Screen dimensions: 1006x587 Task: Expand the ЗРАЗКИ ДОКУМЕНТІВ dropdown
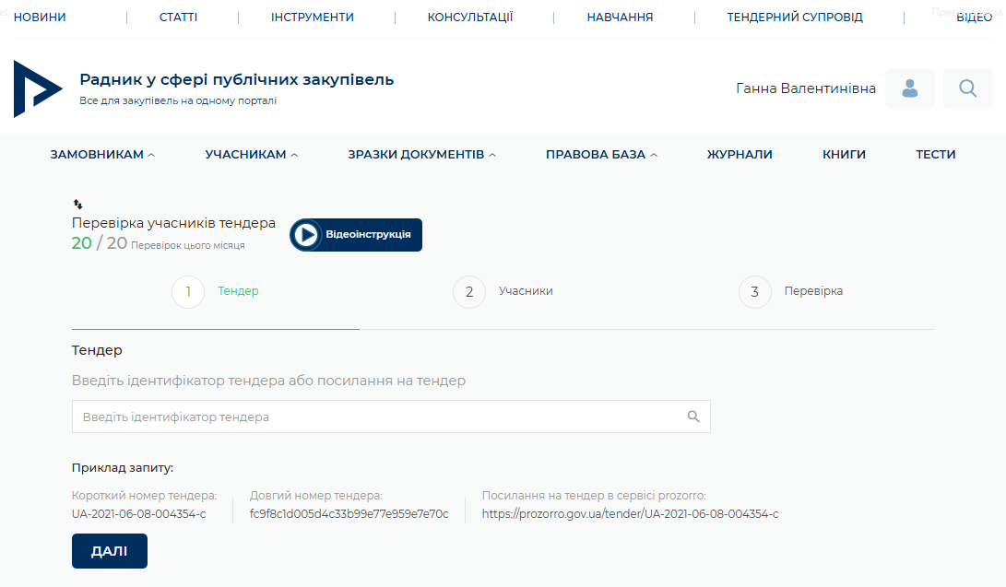click(x=421, y=155)
